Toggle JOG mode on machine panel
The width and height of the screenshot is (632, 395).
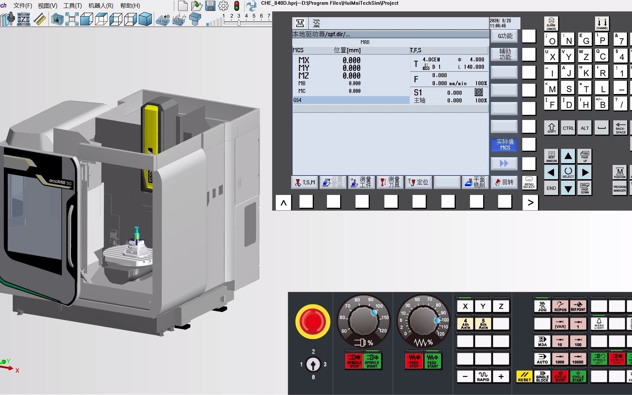[542, 306]
